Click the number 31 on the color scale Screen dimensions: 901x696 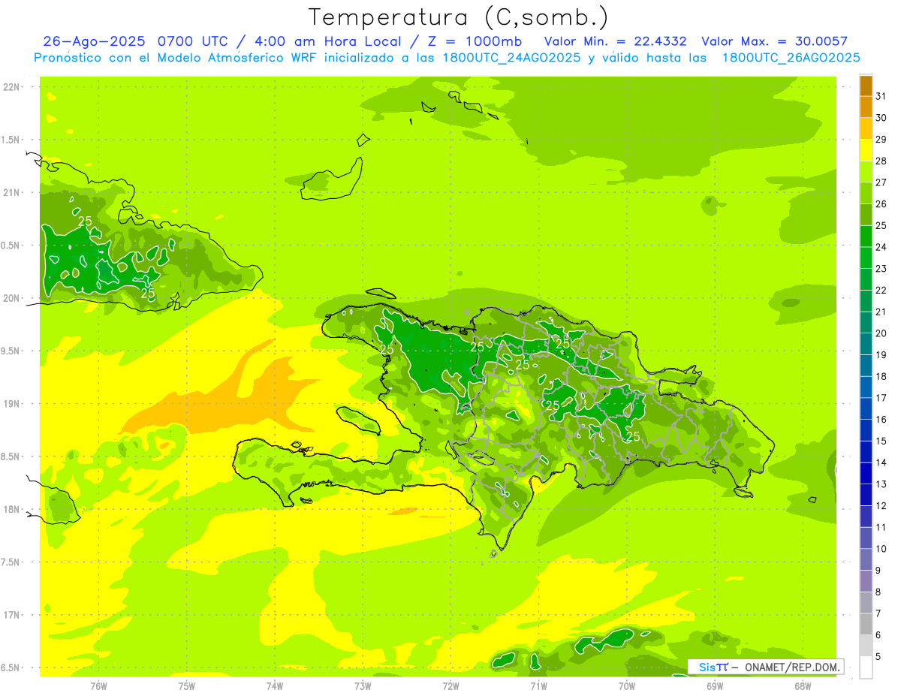coord(881,96)
